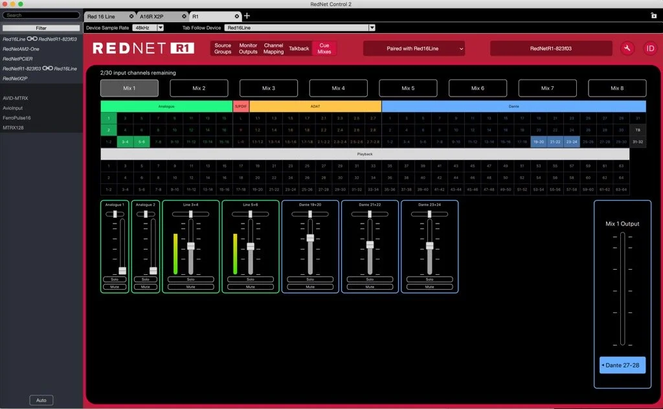Click the Line 3+4 fader handle
This screenshot has height=409, width=663.
click(191, 246)
